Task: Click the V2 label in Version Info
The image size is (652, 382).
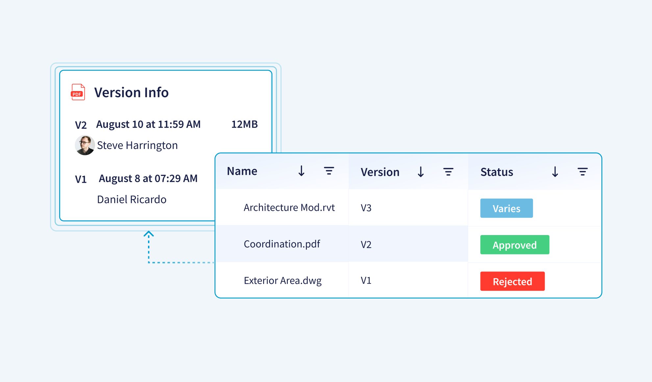Action: (81, 125)
